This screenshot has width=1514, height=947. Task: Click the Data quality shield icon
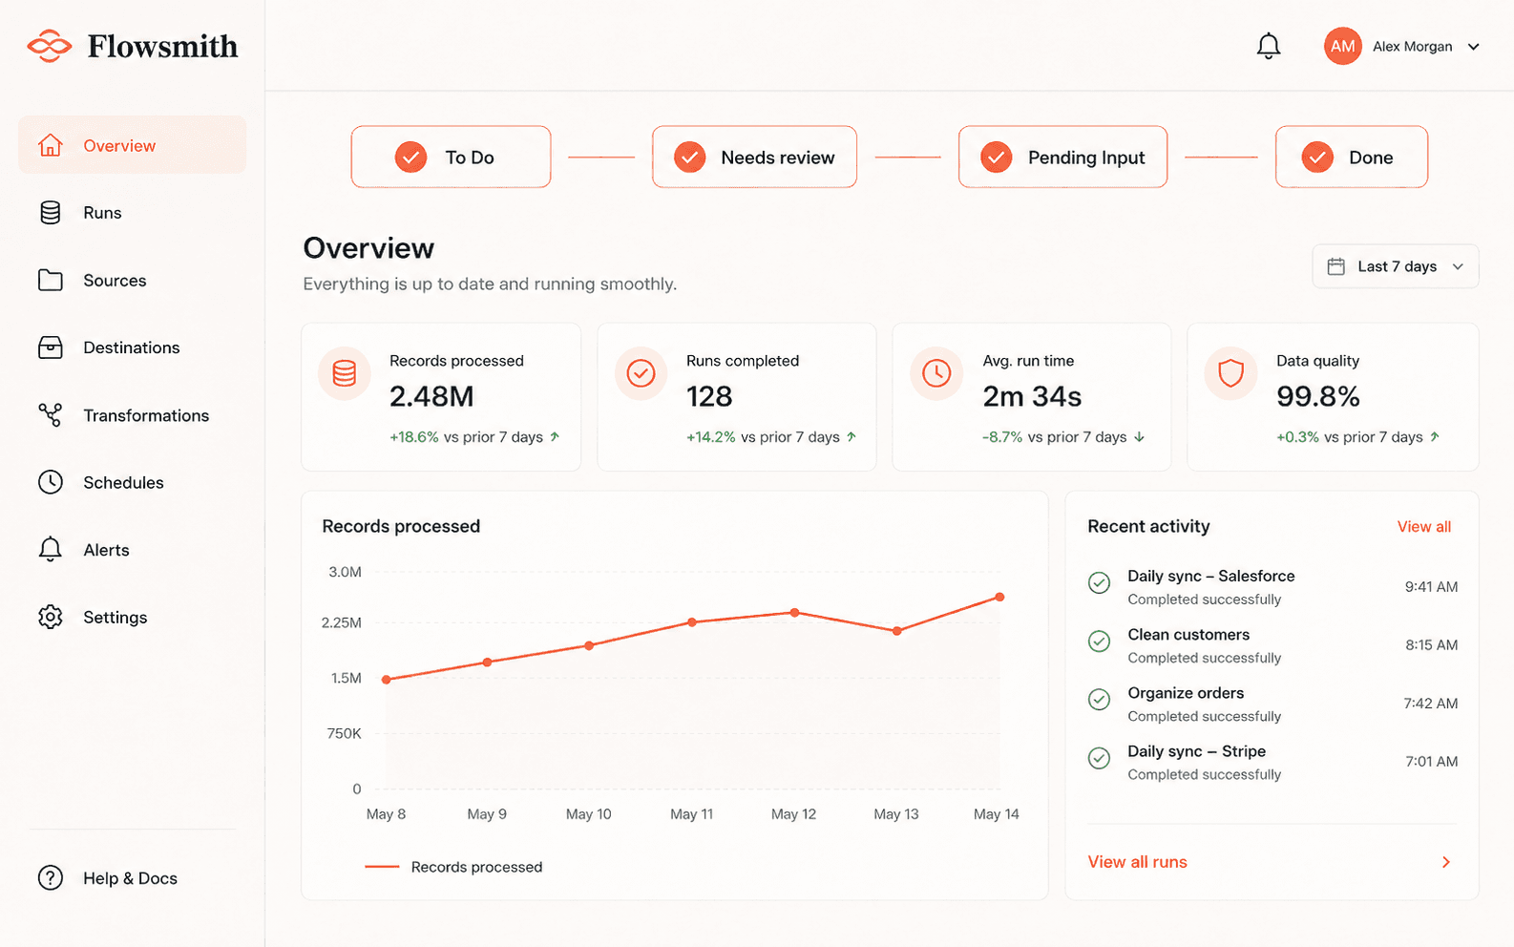1231,373
